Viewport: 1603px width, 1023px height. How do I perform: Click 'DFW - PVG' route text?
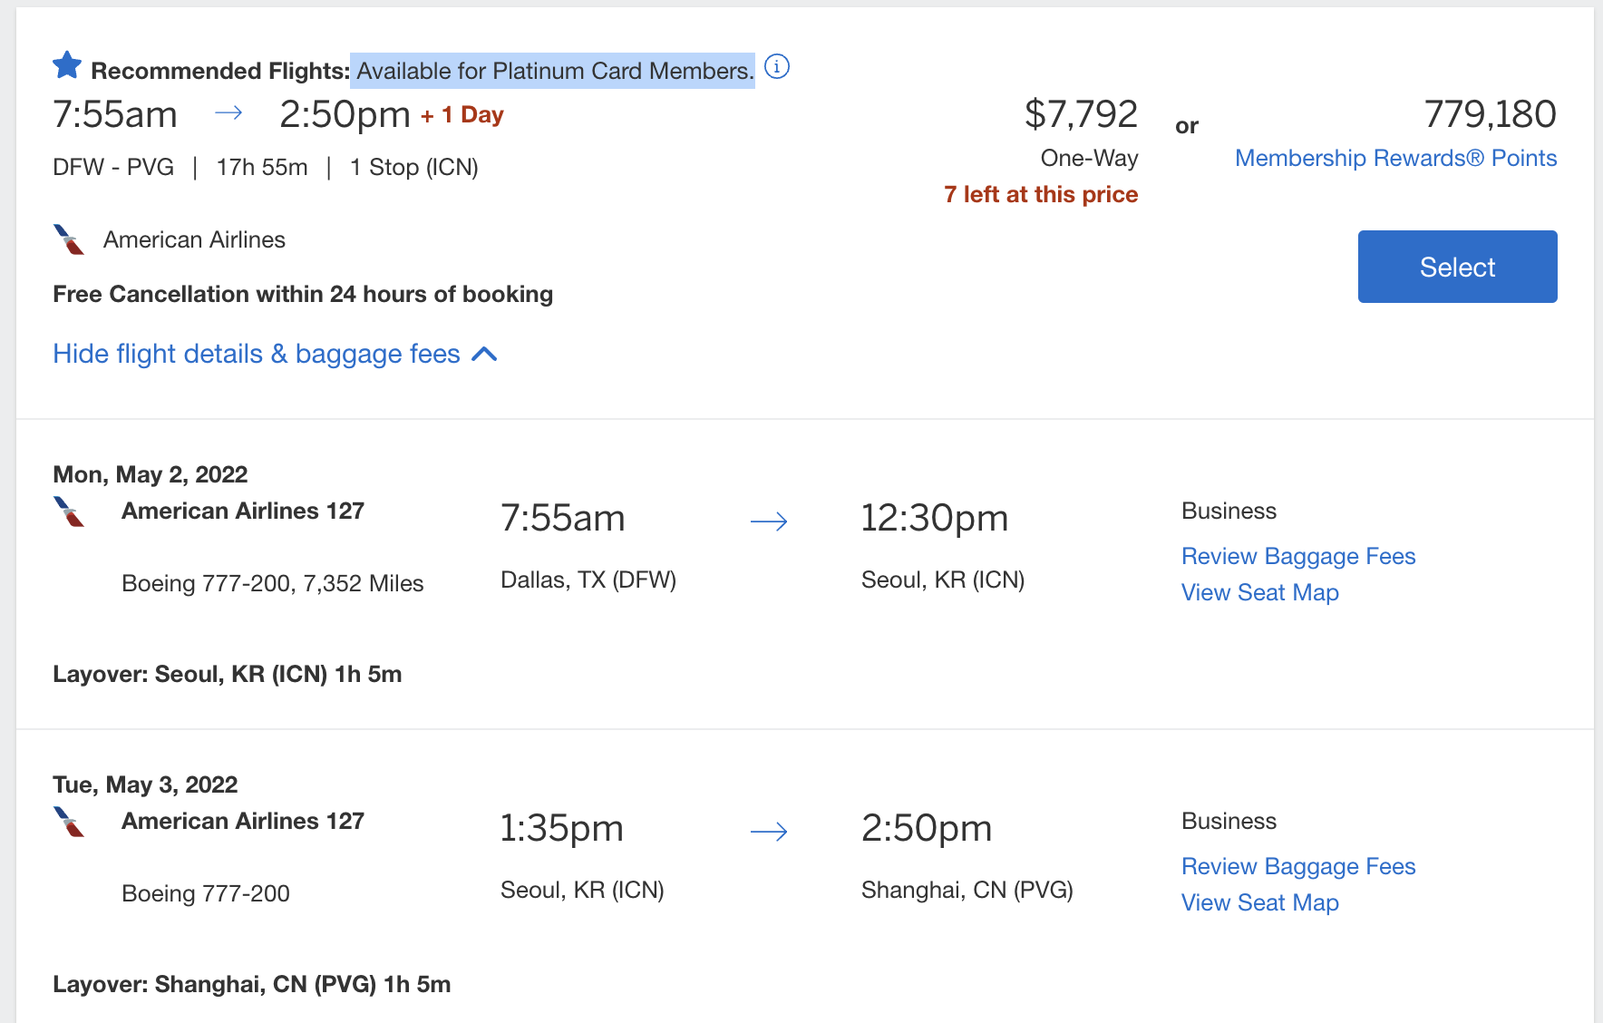tap(113, 167)
